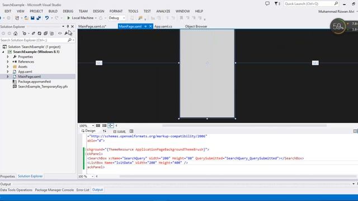
Task: Open the feedback speech bubble icon
Action: point(267,4)
